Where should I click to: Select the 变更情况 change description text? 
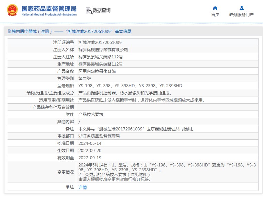167,172
